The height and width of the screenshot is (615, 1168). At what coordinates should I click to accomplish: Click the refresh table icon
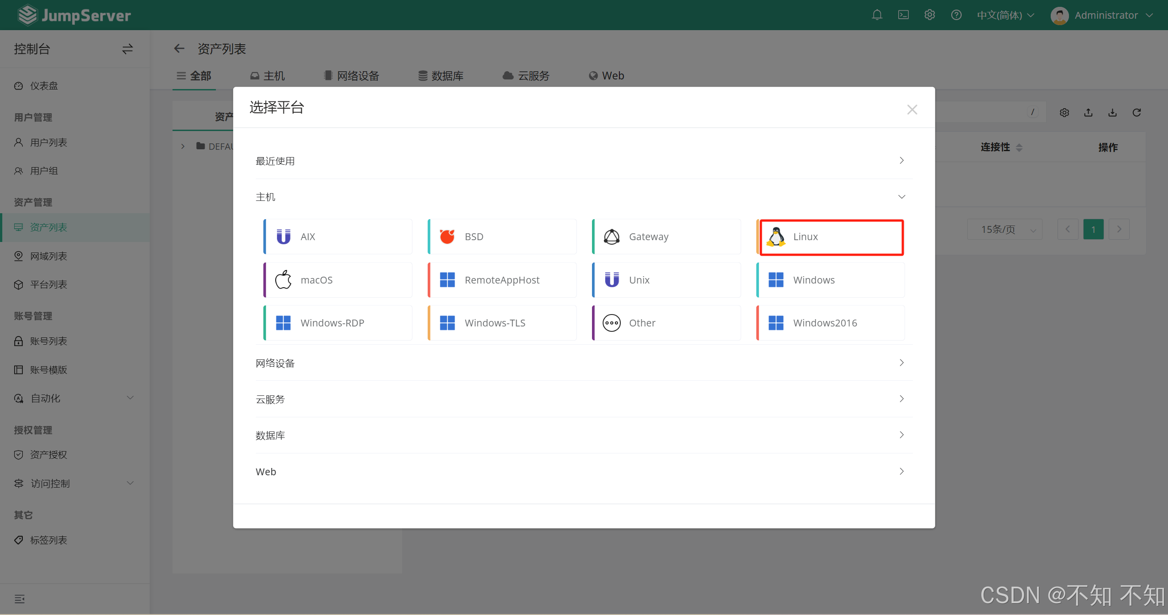point(1137,113)
